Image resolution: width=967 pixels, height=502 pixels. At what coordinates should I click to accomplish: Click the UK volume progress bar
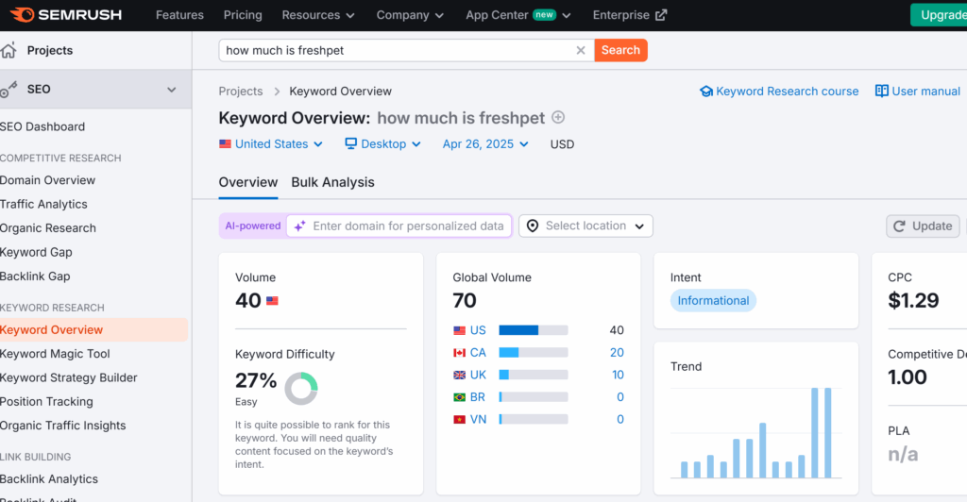coord(534,375)
